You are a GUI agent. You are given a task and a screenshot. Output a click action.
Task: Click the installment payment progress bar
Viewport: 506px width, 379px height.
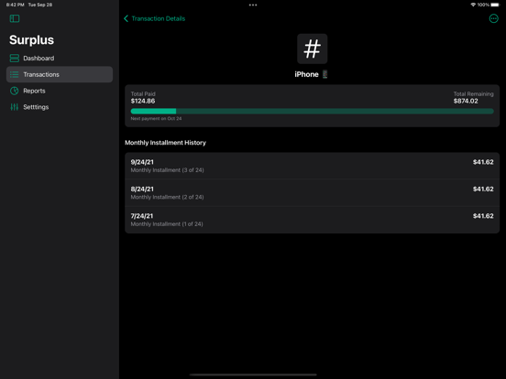312,111
